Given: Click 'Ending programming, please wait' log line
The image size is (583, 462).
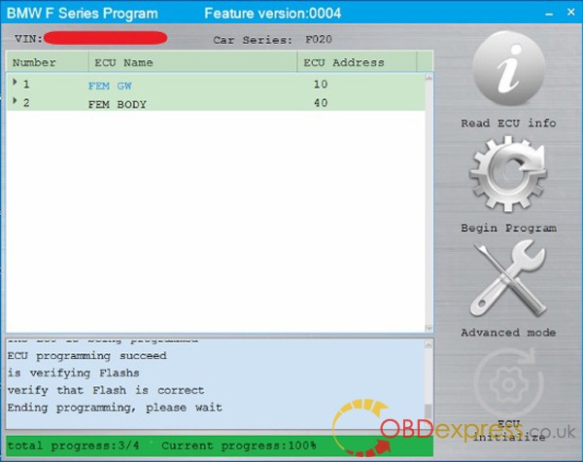Looking at the screenshot, I should tap(115, 408).
